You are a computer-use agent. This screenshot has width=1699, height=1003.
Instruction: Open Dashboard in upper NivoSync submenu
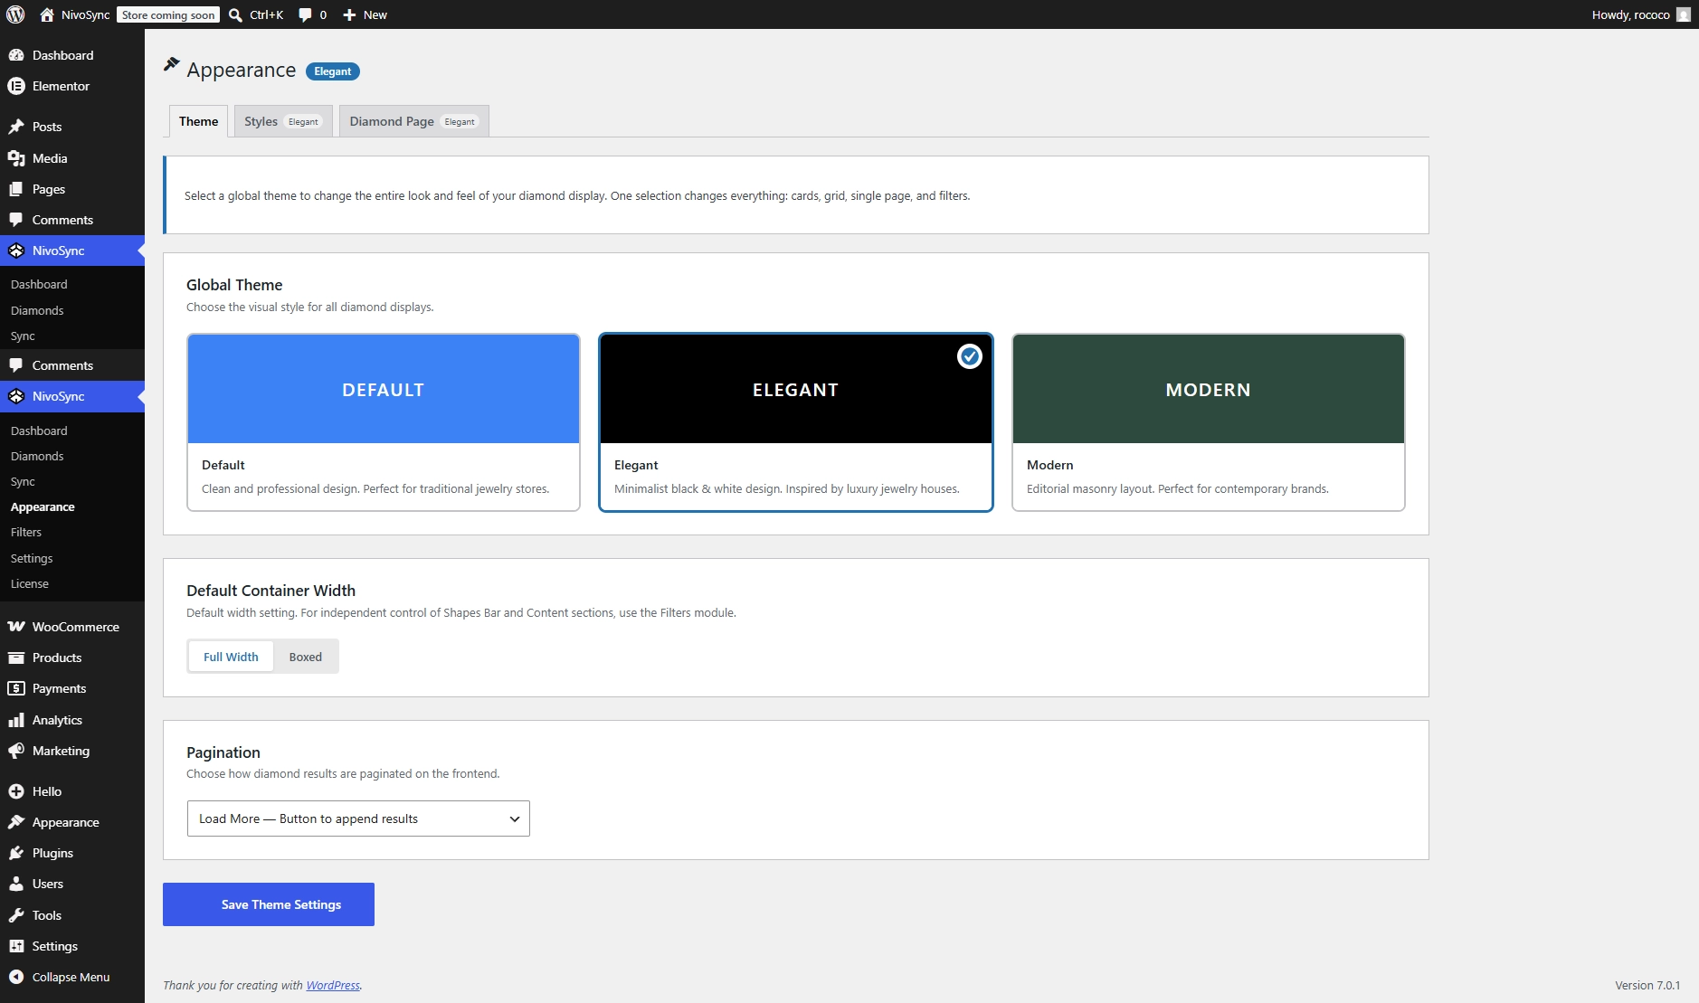[x=39, y=284]
